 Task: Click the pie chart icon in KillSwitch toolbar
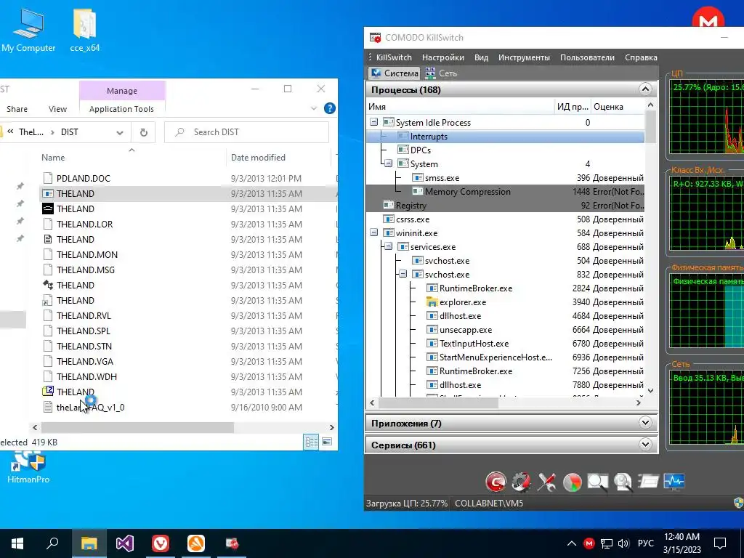point(573,482)
